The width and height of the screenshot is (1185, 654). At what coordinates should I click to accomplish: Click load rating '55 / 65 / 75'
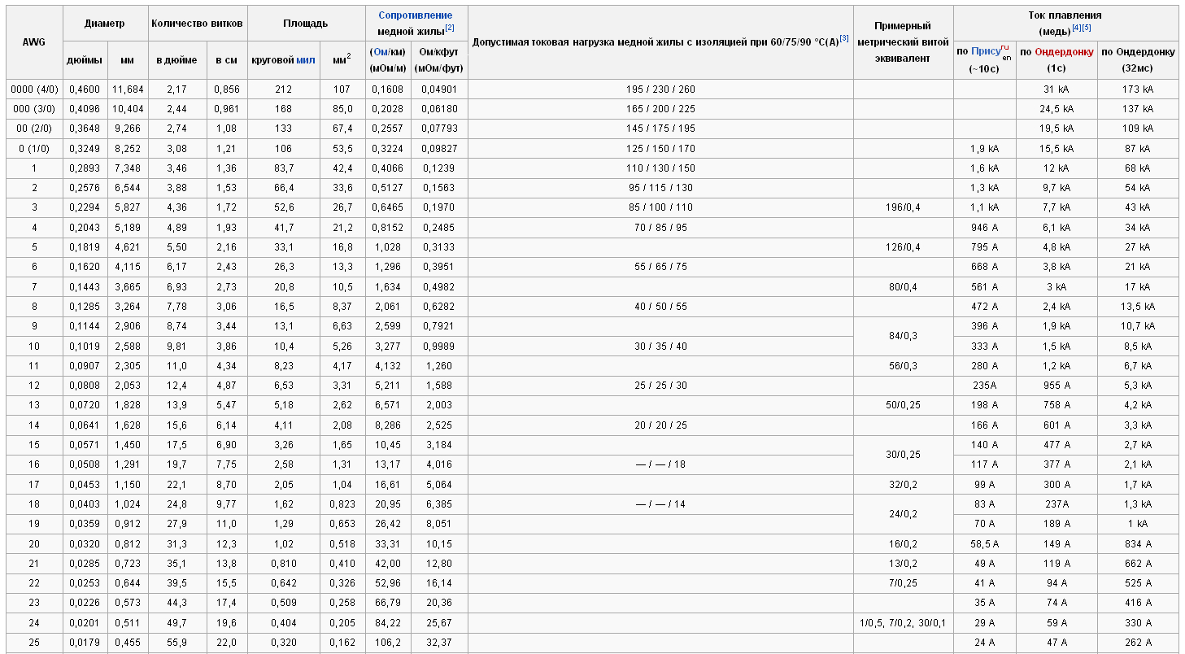660,267
